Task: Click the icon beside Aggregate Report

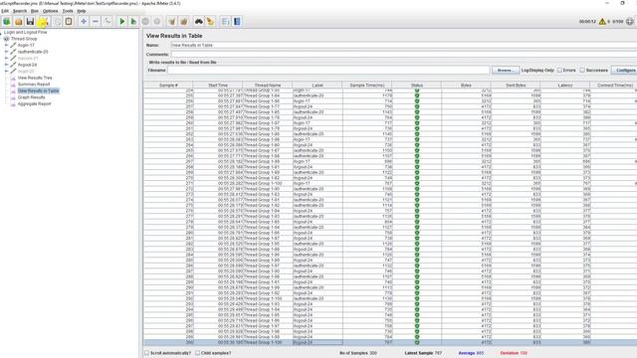Action: (13, 103)
